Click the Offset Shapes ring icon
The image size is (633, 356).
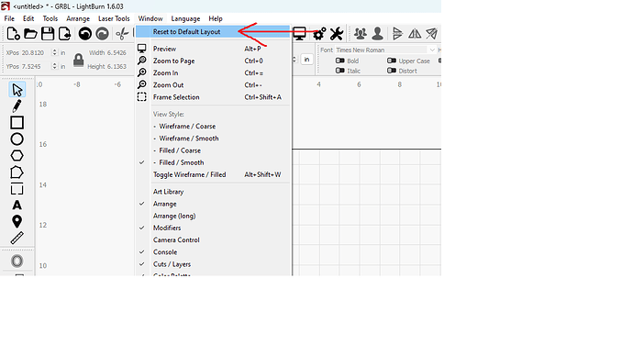pyautogui.click(x=17, y=261)
